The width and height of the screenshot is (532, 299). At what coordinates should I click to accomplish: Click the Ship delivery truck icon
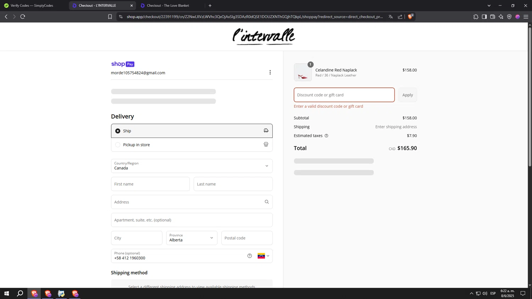(x=266, y=131)
